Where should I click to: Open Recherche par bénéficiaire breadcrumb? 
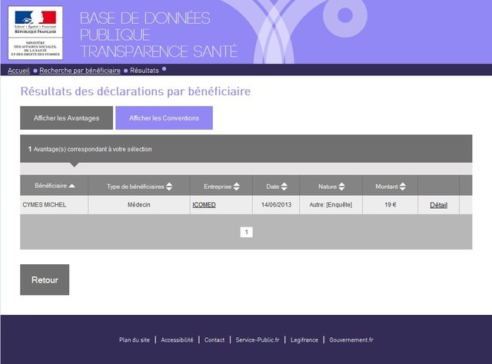tap(80, 70)
